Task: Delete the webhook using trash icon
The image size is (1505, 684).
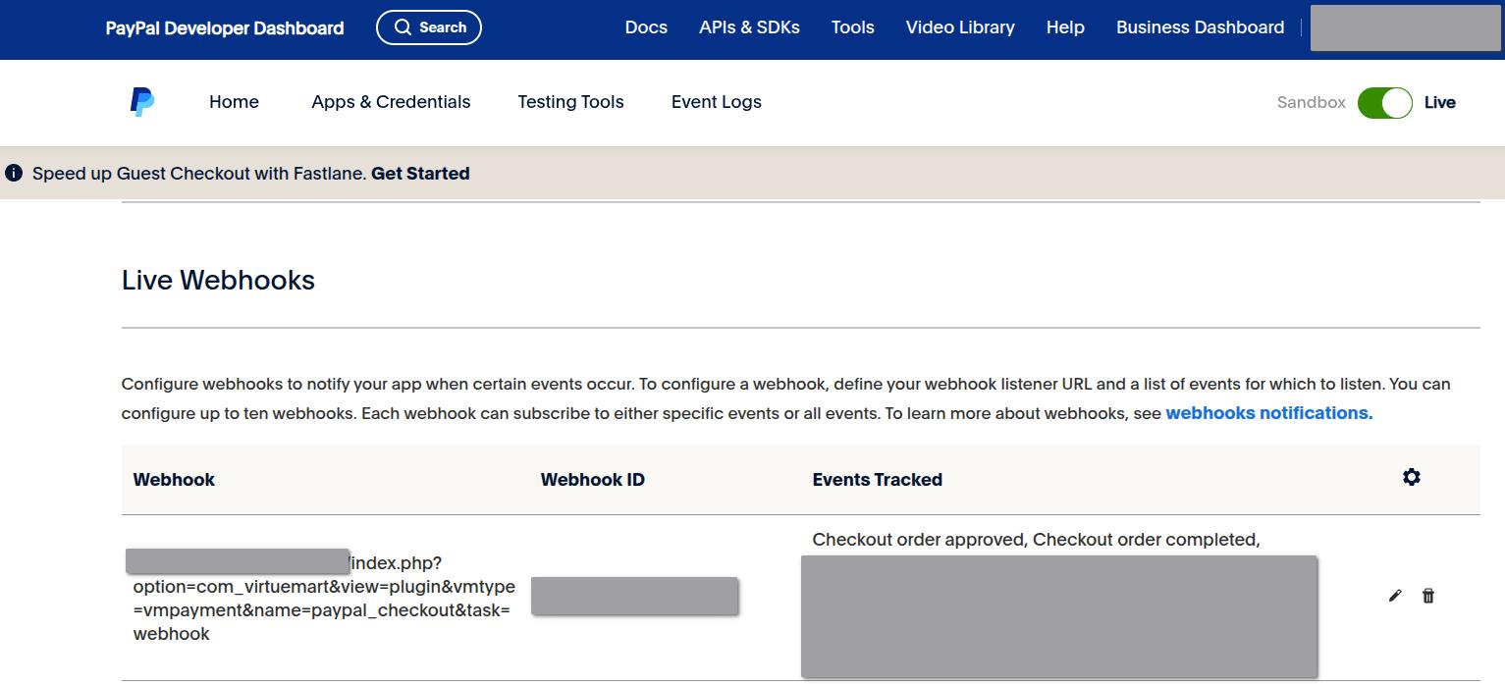Action: [x=1428, y=596]
